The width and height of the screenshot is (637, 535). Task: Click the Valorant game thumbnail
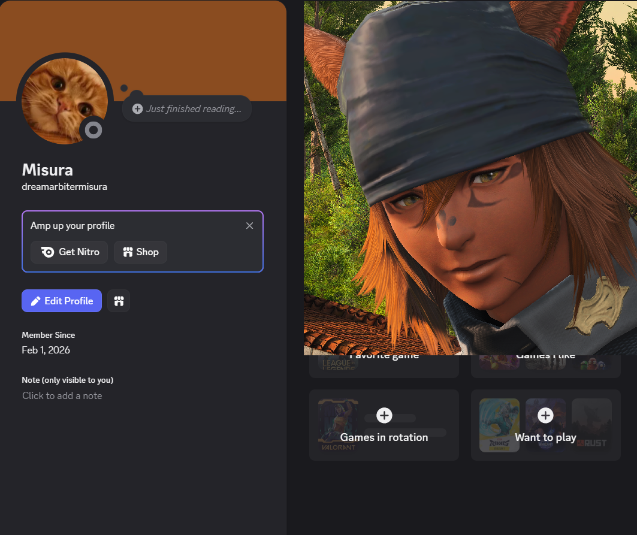coord(338,425)
